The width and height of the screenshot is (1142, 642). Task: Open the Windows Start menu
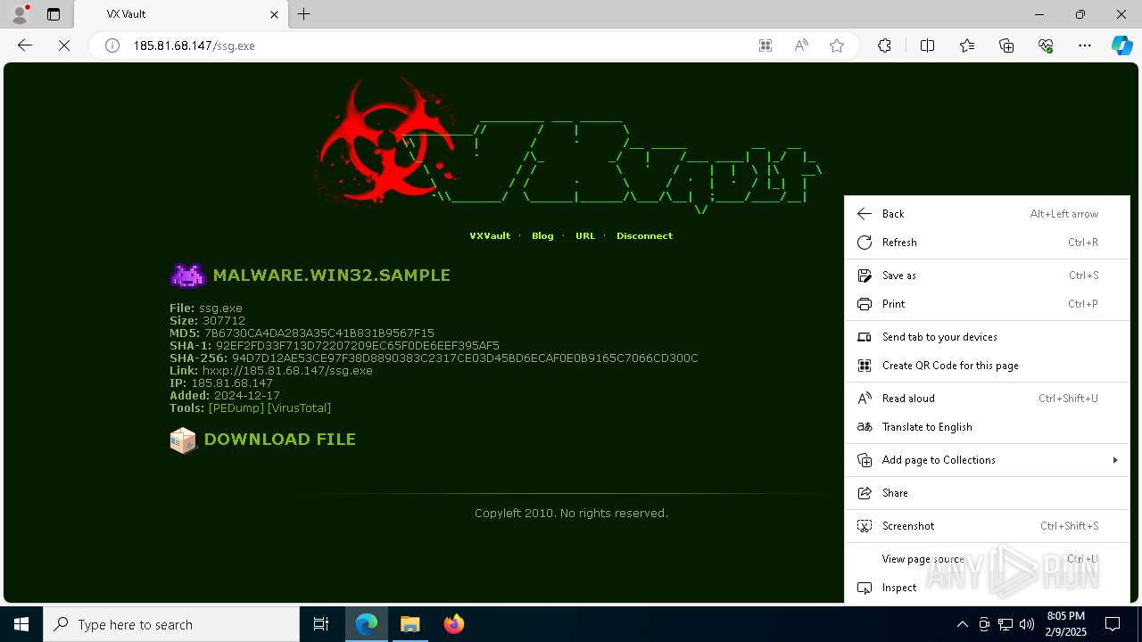click(21, 624)
